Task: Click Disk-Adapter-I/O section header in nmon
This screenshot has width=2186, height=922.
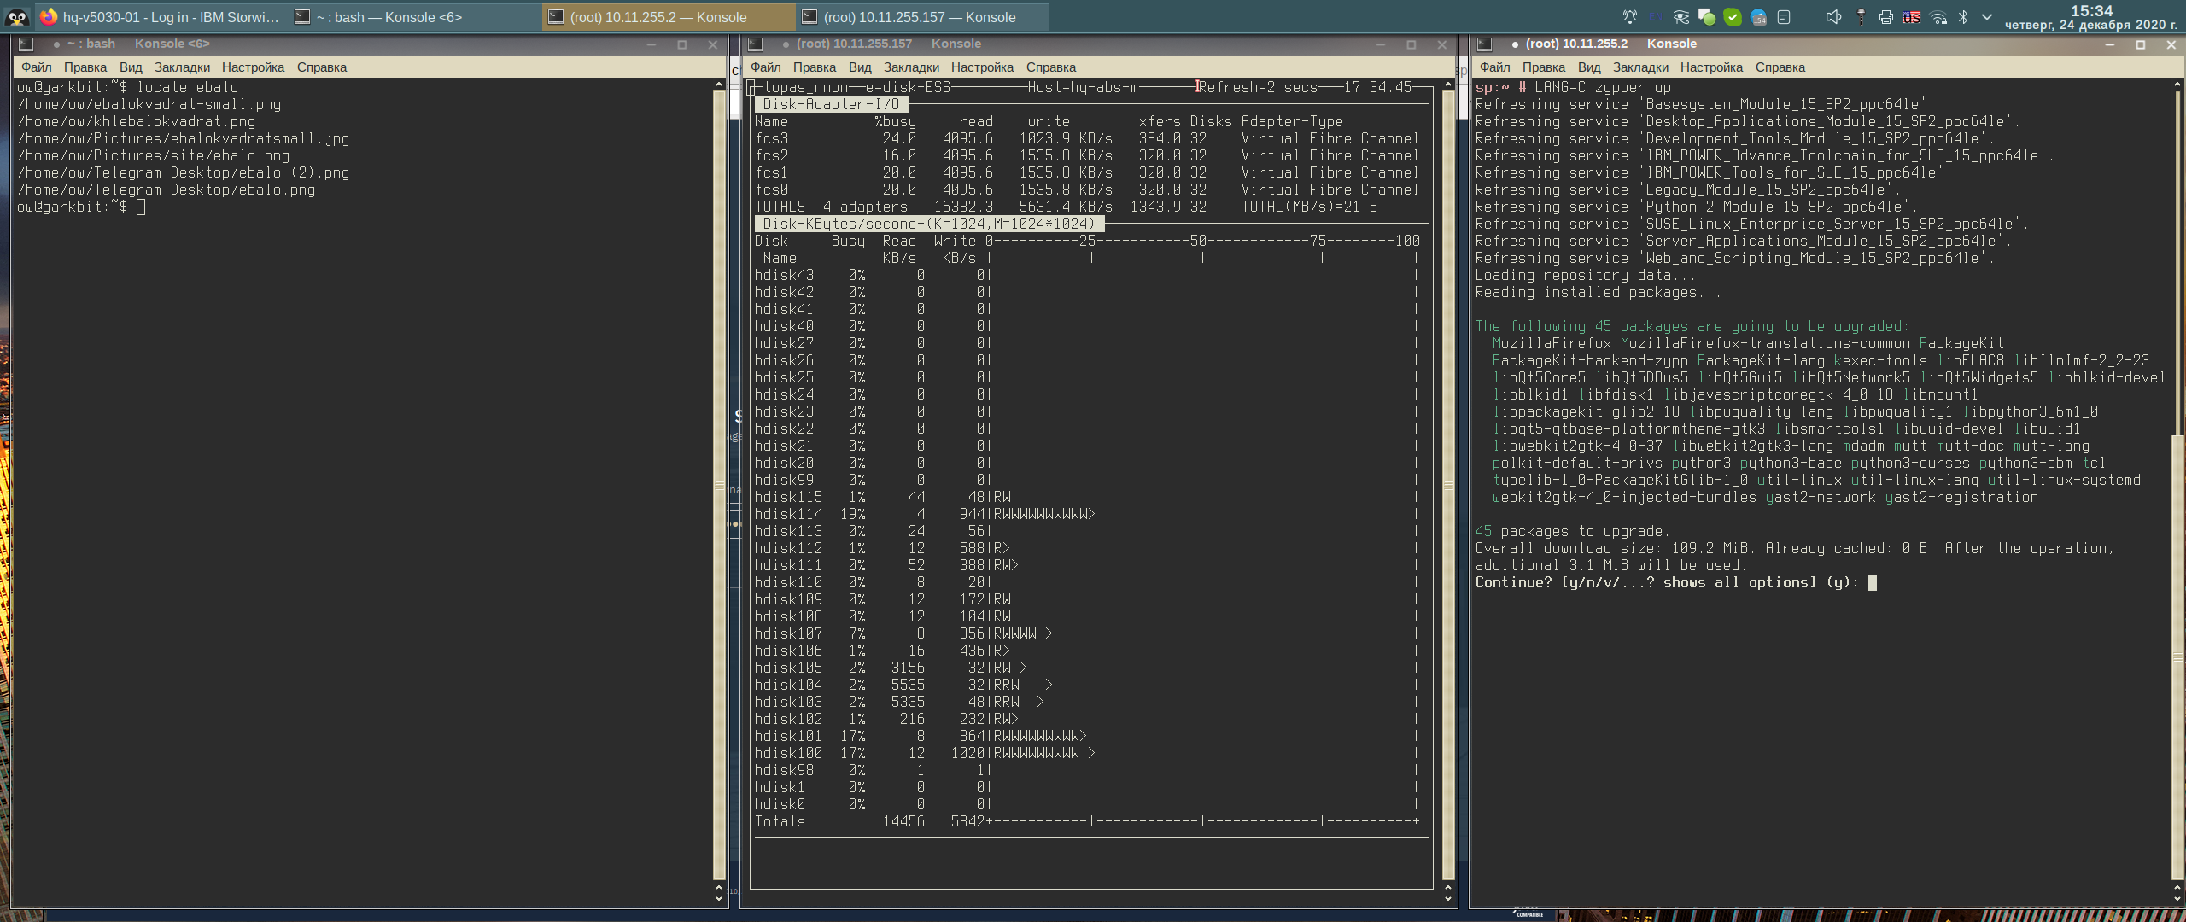Action: pyautogui.click(x=831, y=104)
